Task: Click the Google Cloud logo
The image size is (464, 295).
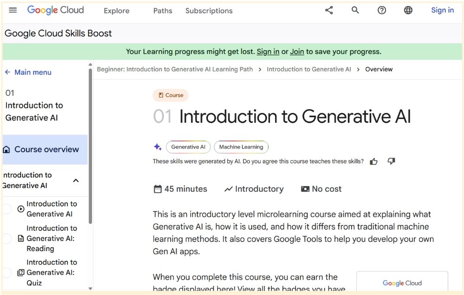Action: pos(55,10)
